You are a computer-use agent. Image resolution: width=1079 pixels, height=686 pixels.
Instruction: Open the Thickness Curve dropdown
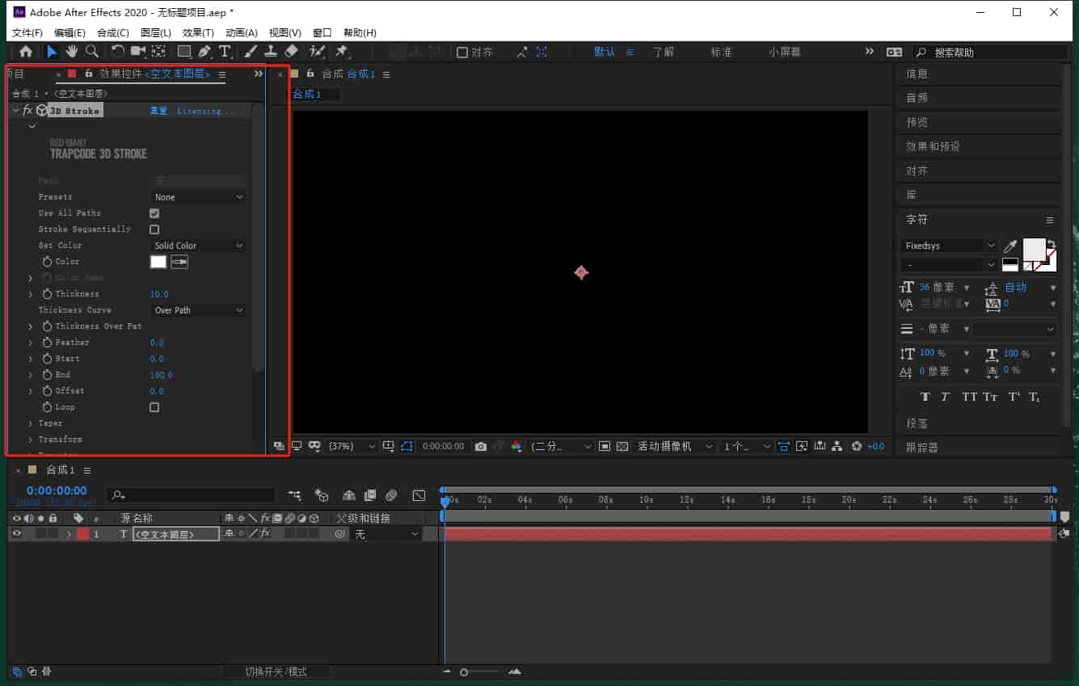(x=199, y=310)
